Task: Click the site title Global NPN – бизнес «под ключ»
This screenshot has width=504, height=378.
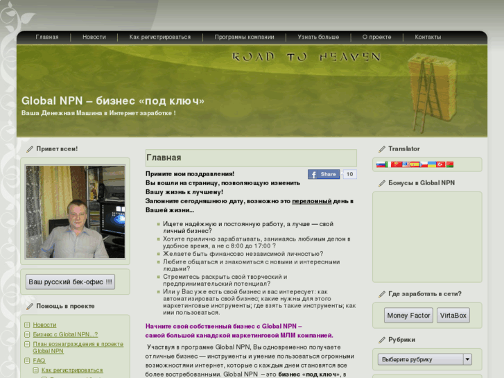Action: [113, 101]
